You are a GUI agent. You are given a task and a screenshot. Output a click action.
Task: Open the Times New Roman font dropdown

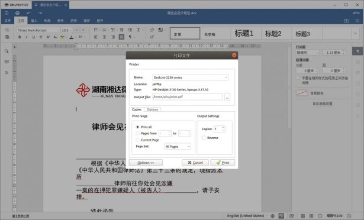pyautogui.click(x=38, y=30)
